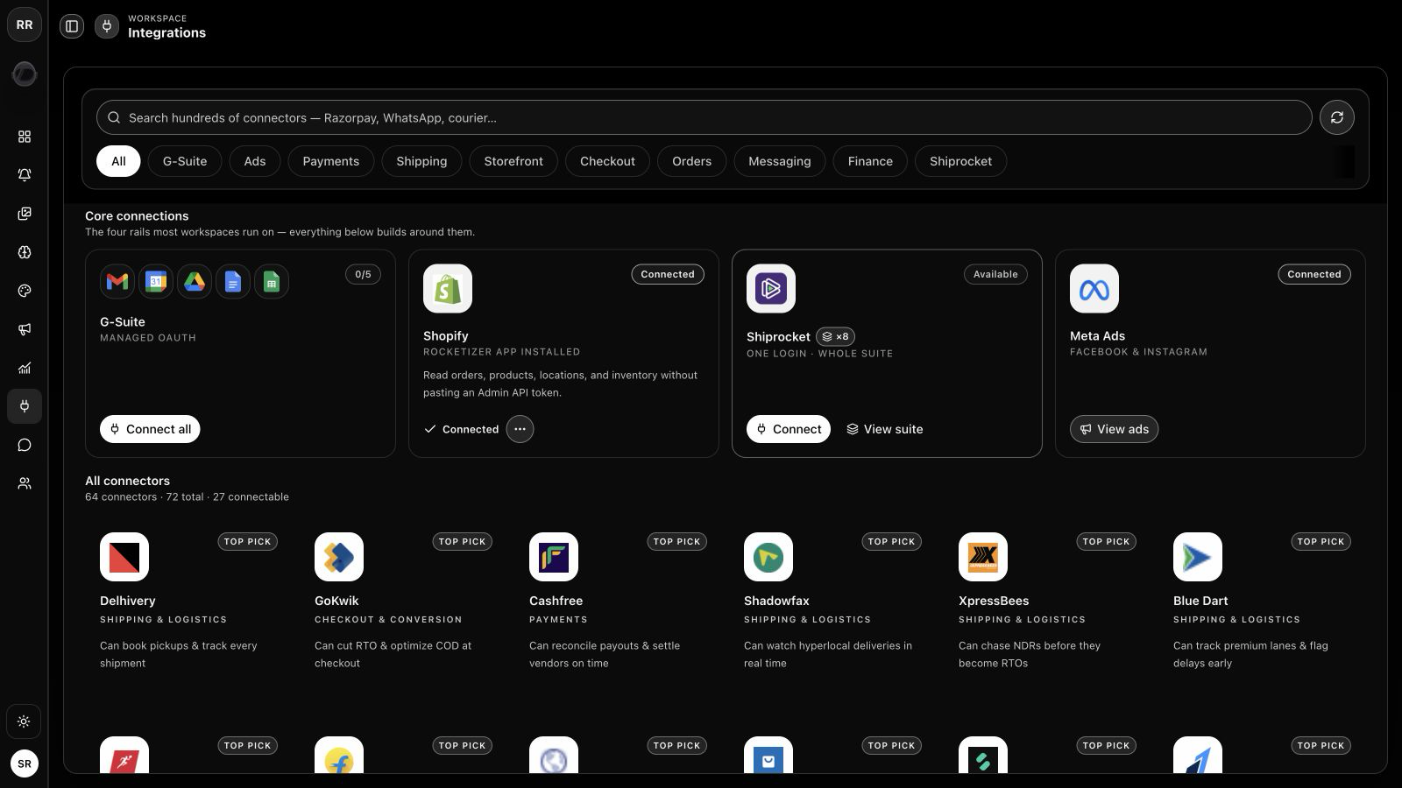Click the Google Sheets icon
Screen dimensions: 1402x788
tap(272, 282)
